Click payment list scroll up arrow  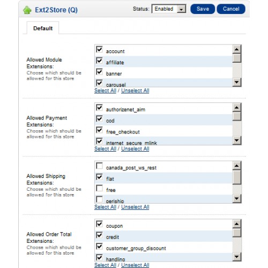click(237, 107)
